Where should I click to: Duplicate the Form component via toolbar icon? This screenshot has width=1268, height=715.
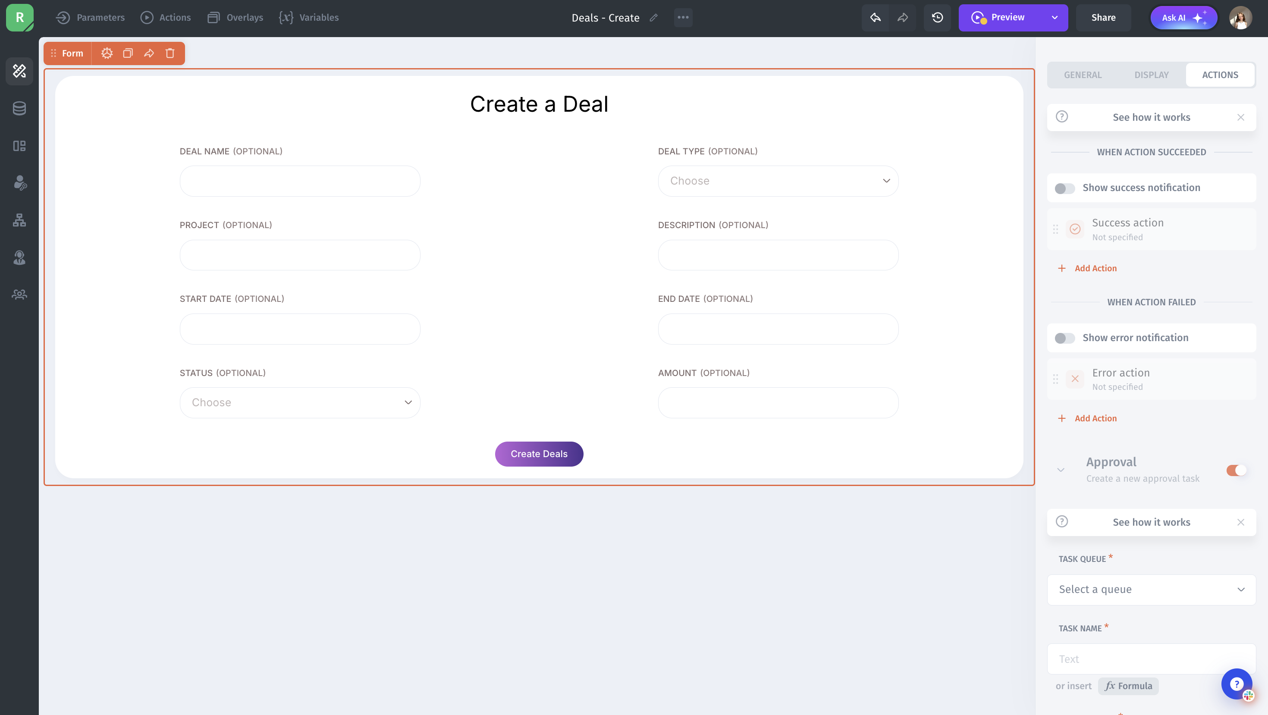pos(128,53)
